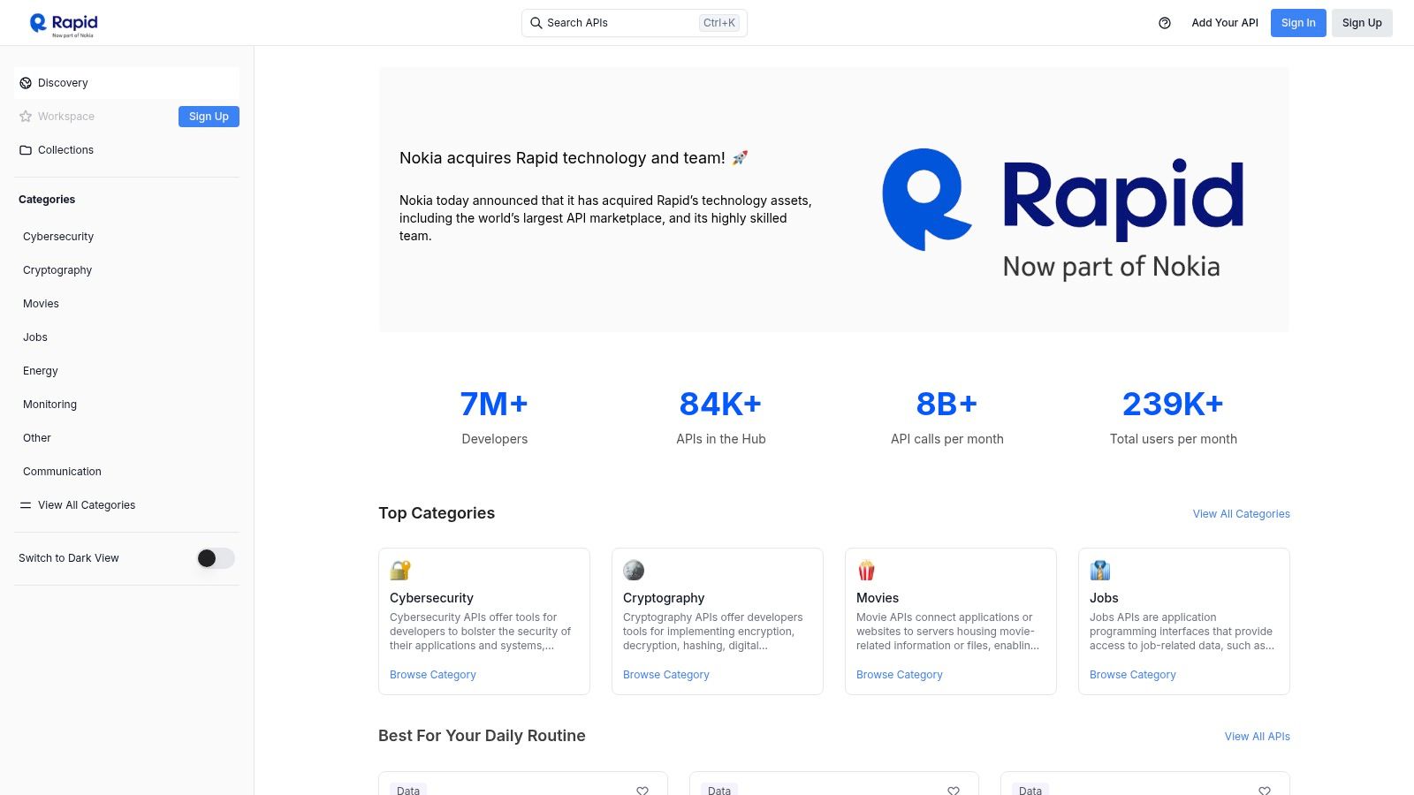1414x795 pixels.
Task: Click the Movies popcorn emoji icon
Action: (x=867, y=570)
